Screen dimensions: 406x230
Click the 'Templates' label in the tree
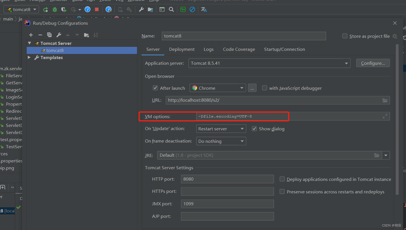tap(52, 57)
